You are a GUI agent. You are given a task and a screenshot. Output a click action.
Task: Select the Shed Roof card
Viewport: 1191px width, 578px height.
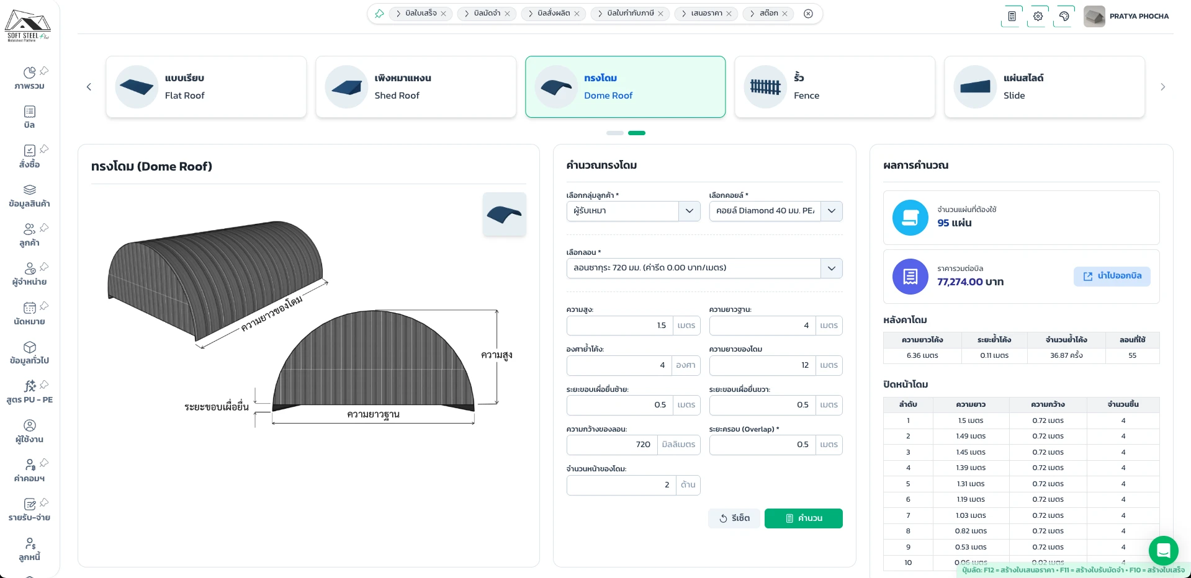click(x=416, y=87)
